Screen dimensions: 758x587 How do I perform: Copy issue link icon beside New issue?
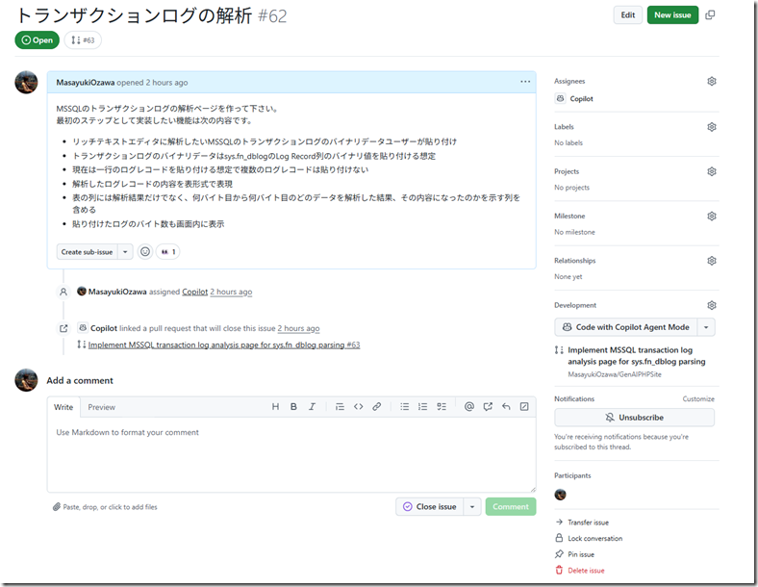click(710, 15)
